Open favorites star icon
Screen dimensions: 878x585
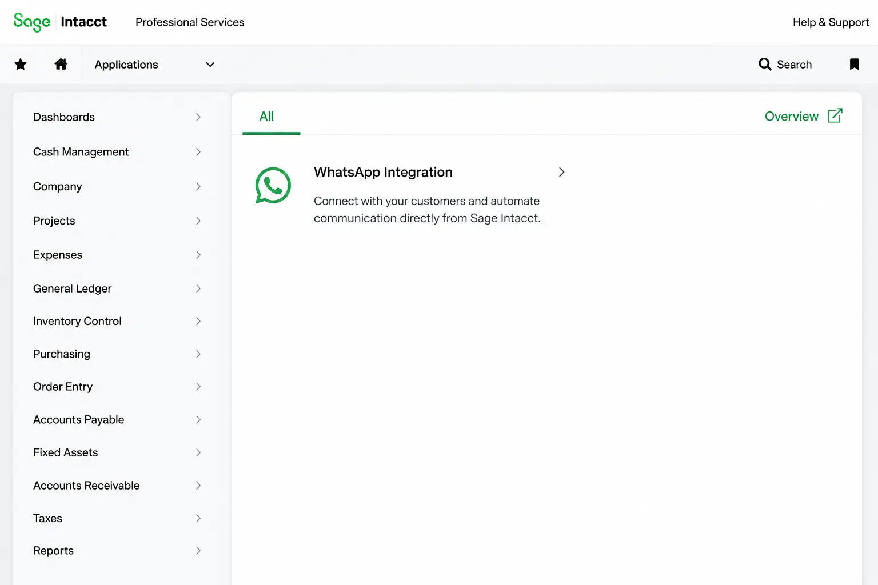pyautogui.click(x=21, y=64)
